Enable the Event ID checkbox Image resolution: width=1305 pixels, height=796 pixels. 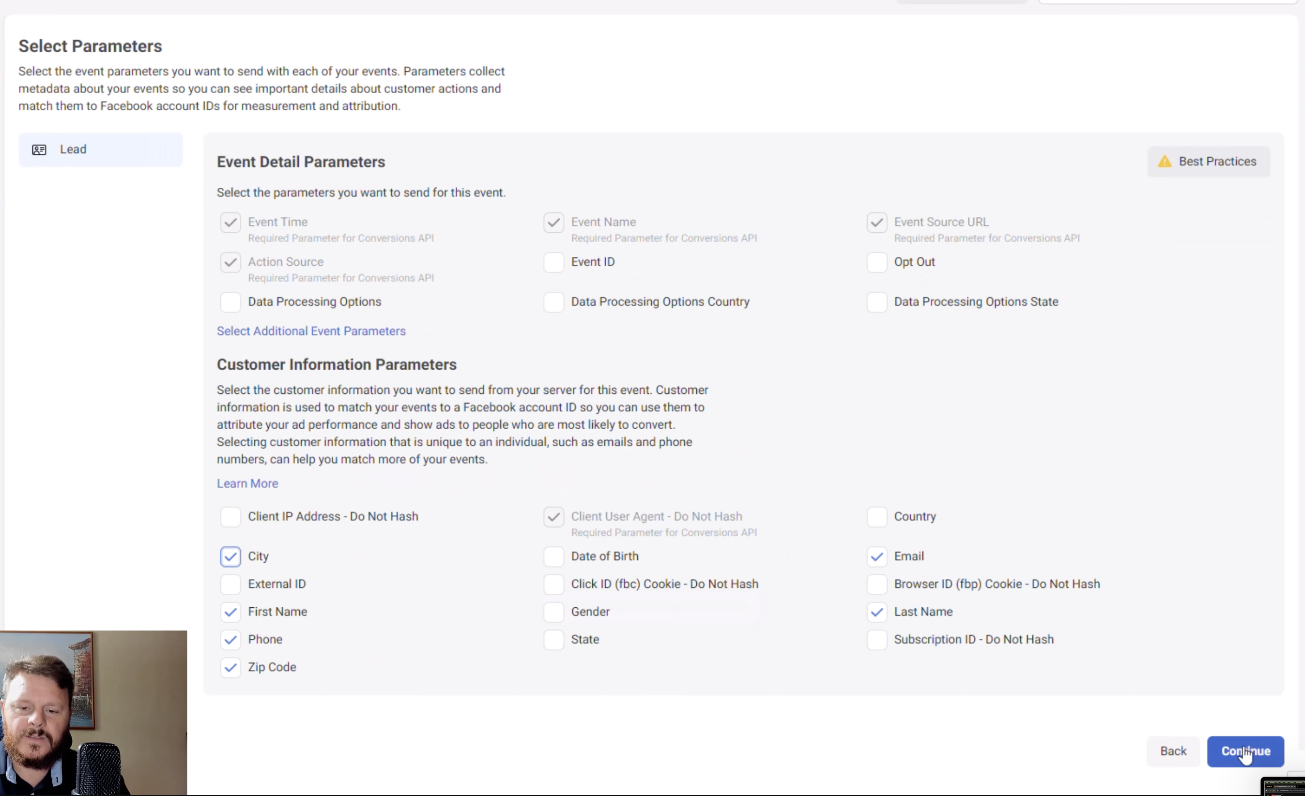pyautogui.click(x=553, y=262)
